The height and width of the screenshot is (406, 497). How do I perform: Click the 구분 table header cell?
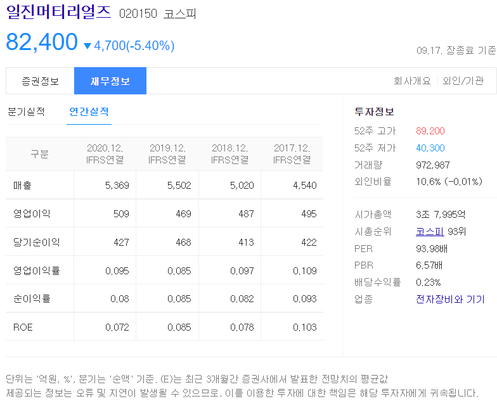[x=39, y=154]
